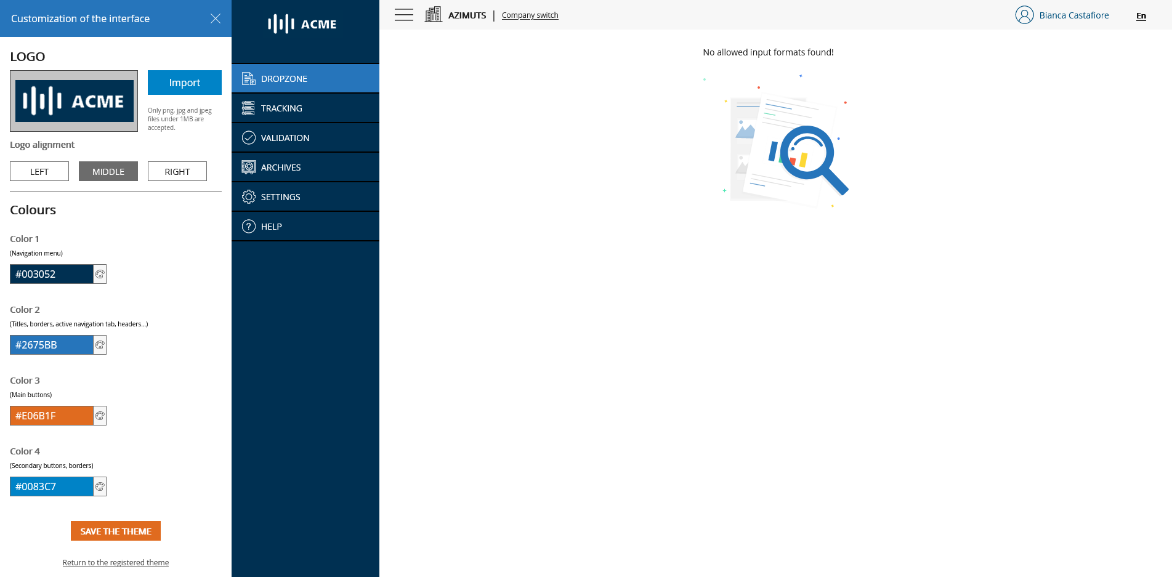Select the Dropzone document icon in sidebar
The image size is (1172, 577).
coord(248,78)
